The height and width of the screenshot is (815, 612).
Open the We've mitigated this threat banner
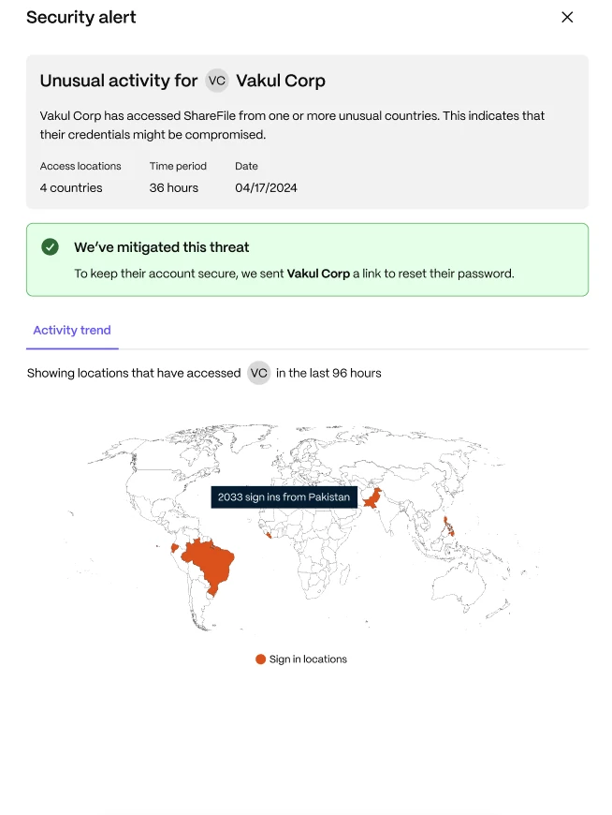(x=307, y=257)
